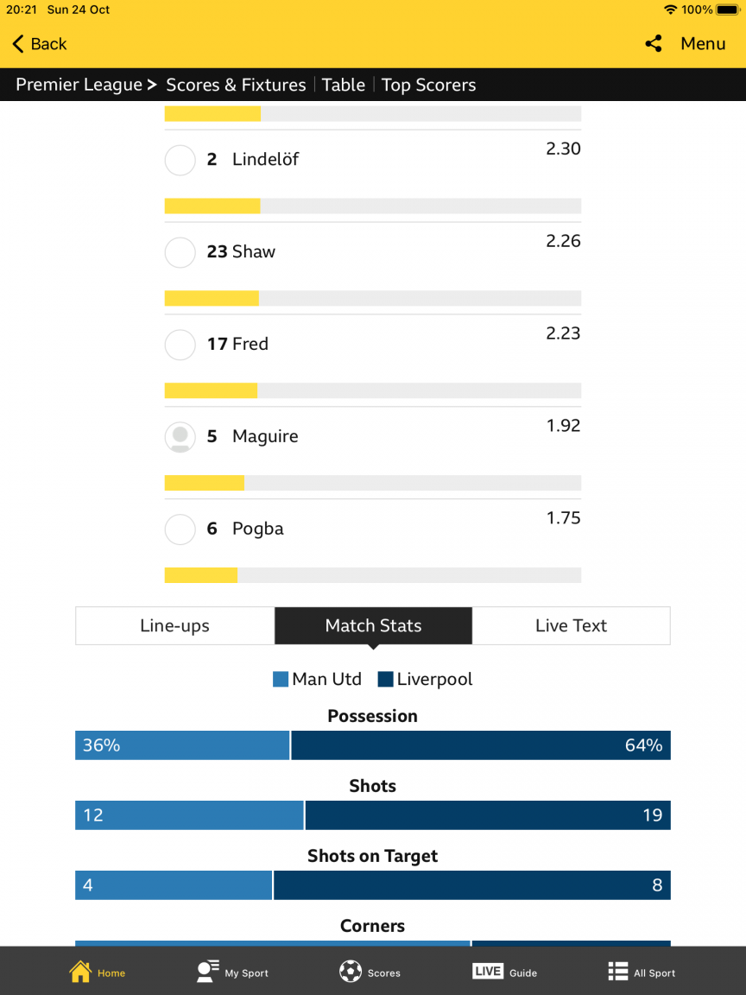The image size is (746, 995).
Task: Tap the back chevron arrow
Action: (x=18, y=44)
